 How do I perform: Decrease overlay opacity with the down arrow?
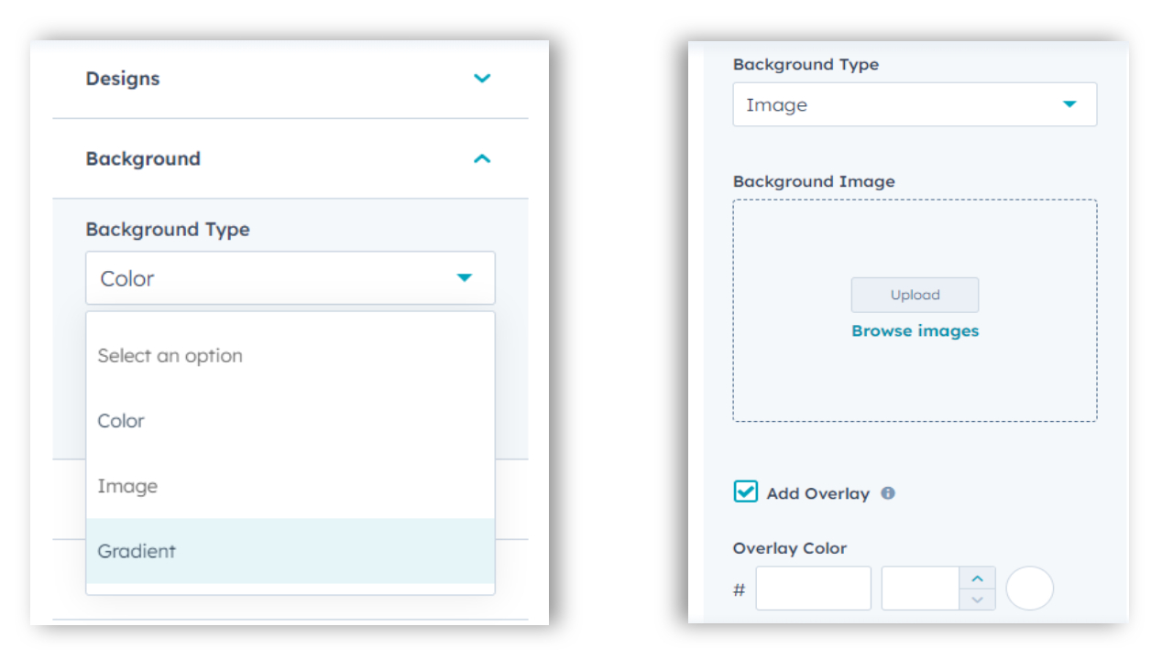[x=977, y=600]
